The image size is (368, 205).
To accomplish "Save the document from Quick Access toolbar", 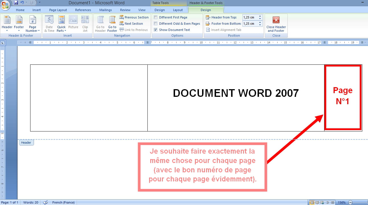I will click(16, 3).
